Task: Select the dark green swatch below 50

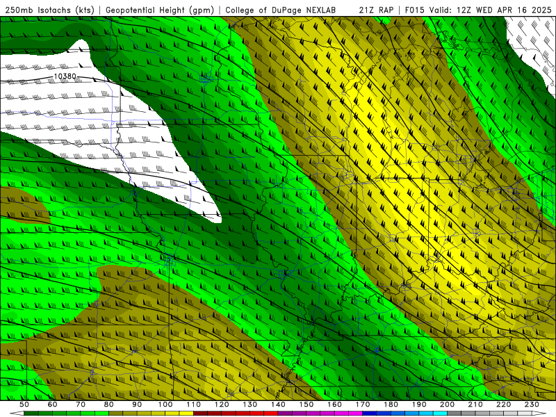Action: [x=31, y=414]
